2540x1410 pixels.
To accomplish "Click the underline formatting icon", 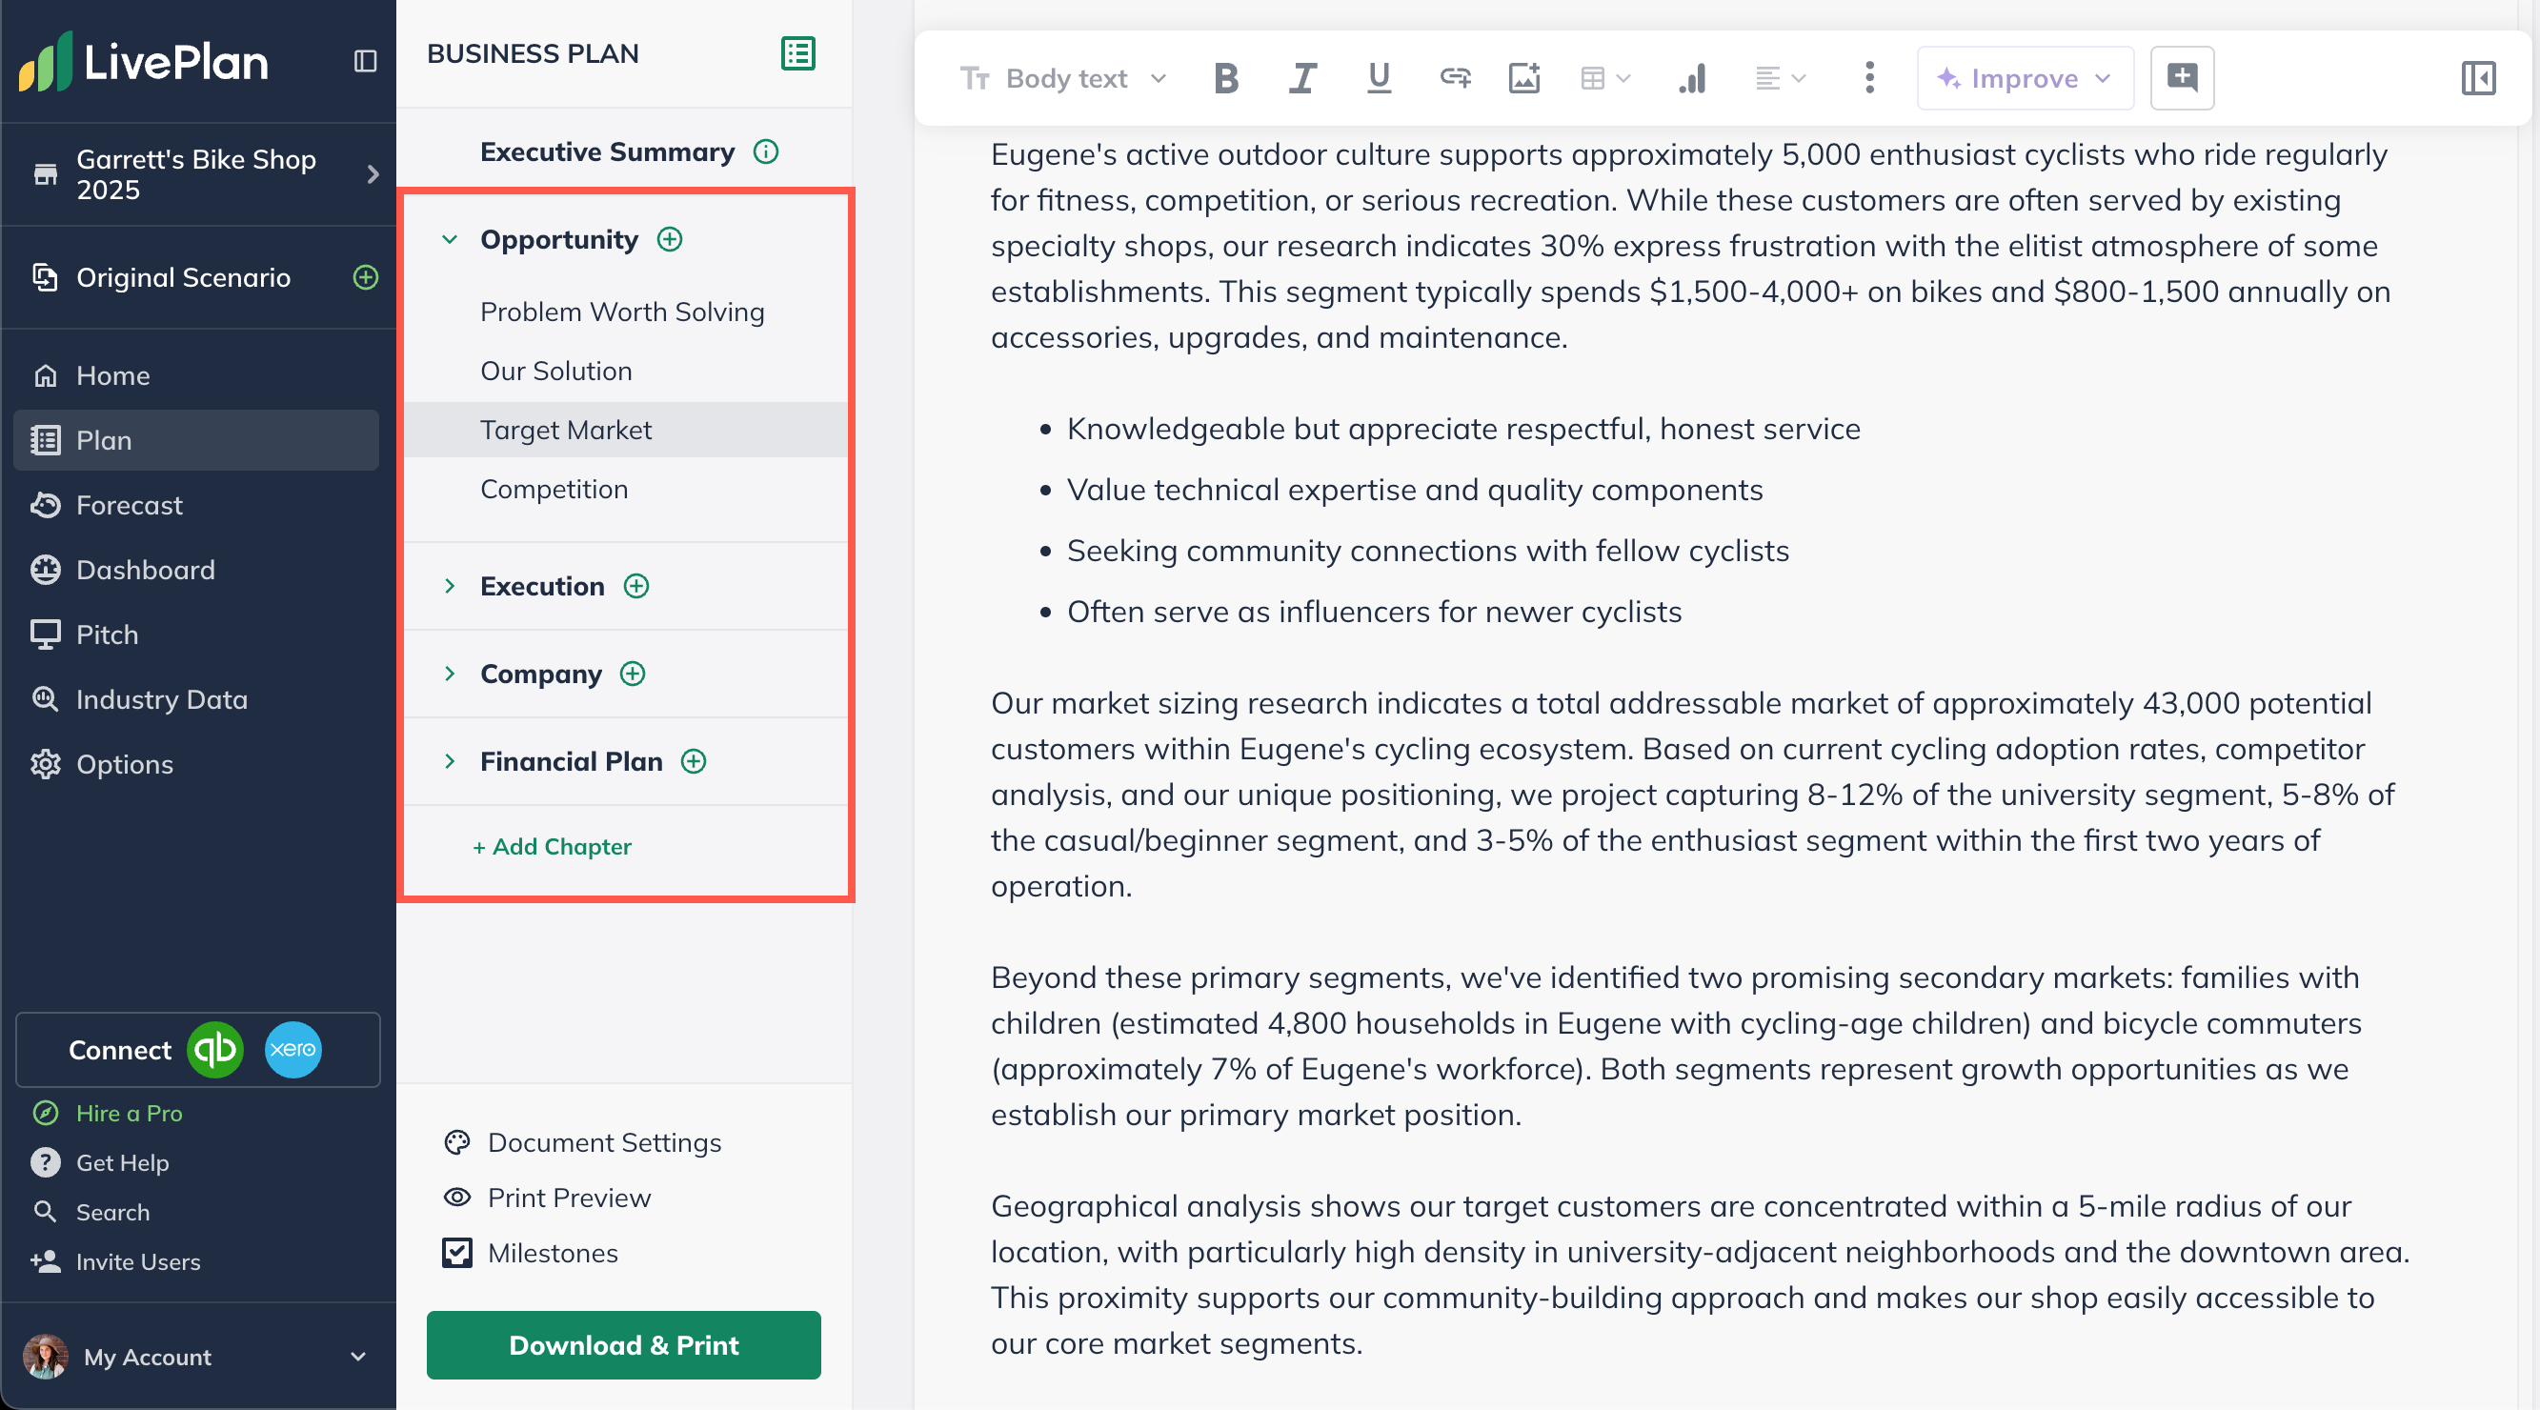I will pyautogui.click(x=1379, y=78).
